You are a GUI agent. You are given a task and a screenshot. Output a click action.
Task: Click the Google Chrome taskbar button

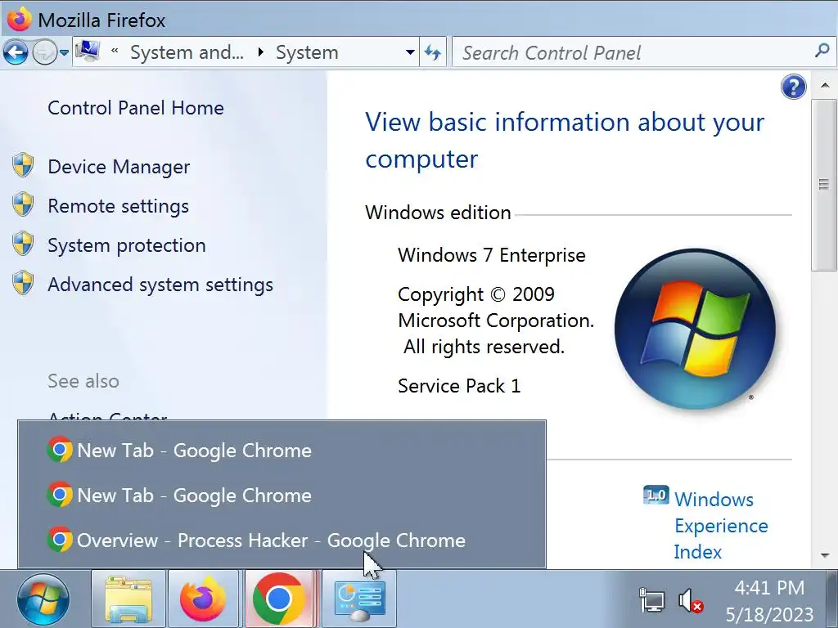tap(278, 599)
